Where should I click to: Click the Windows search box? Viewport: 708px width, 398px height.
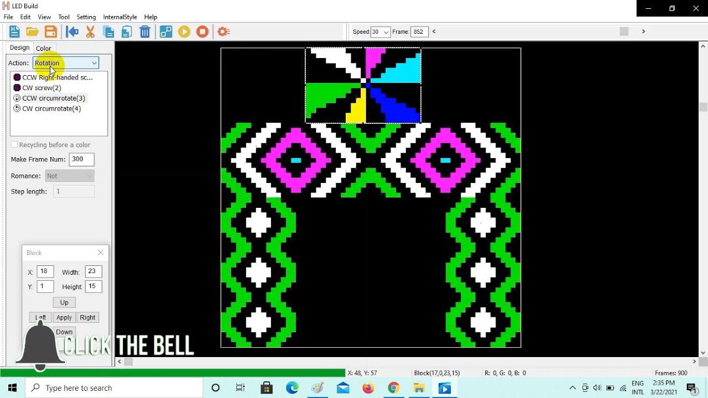[x=114, y=388]
